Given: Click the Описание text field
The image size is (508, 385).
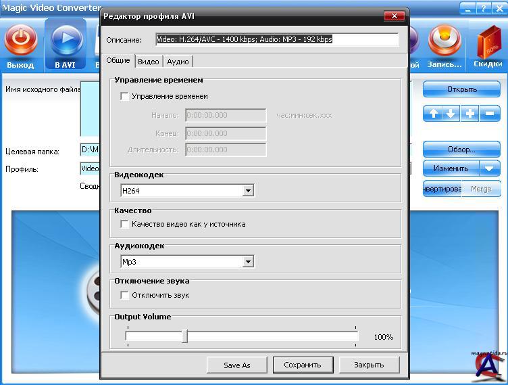Looking at the screenshot, I should pos(277,40).
